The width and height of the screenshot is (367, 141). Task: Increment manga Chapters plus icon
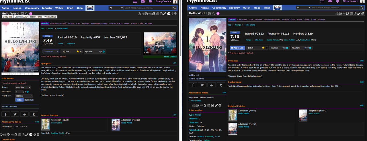[x=310, y=48]
